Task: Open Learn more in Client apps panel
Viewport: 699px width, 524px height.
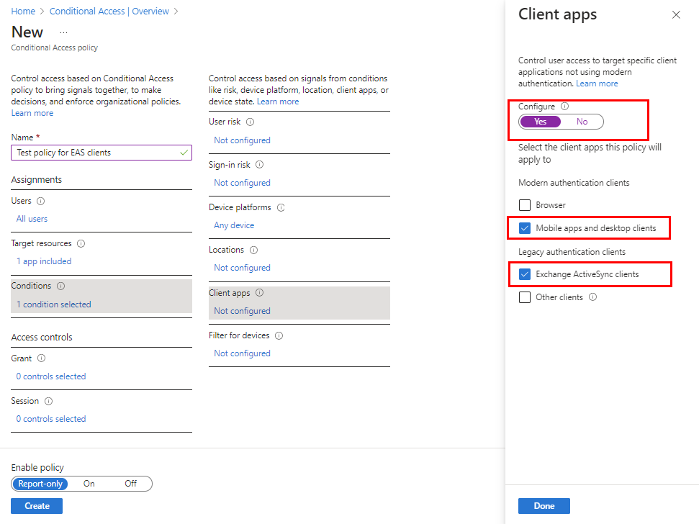Action: click(597, 83)
